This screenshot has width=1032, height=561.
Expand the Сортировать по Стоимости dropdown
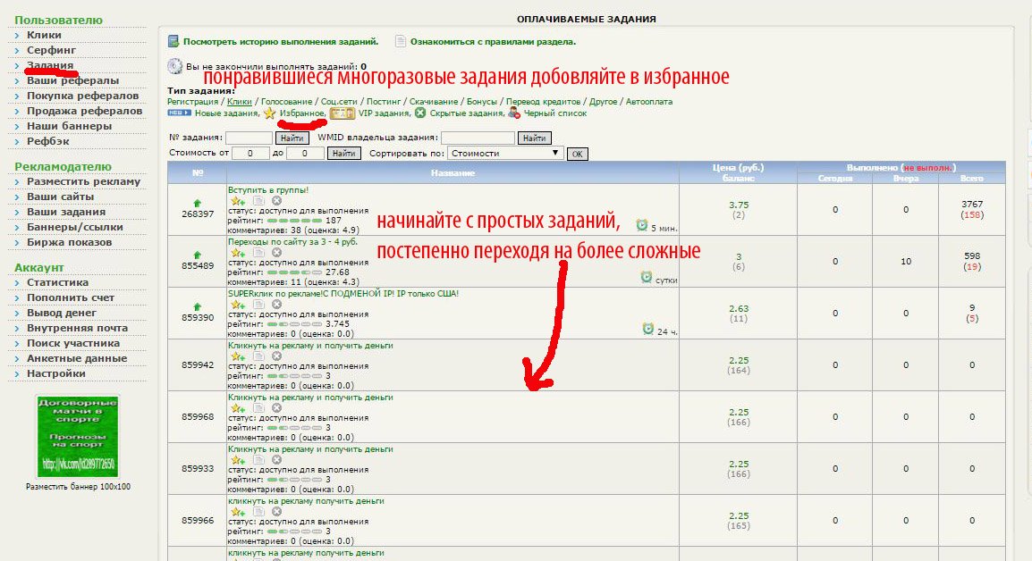[x=504, y=154]
